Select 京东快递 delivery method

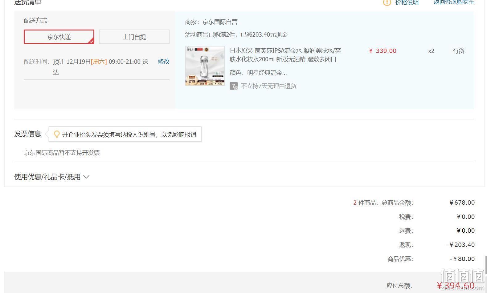(59, 37)
